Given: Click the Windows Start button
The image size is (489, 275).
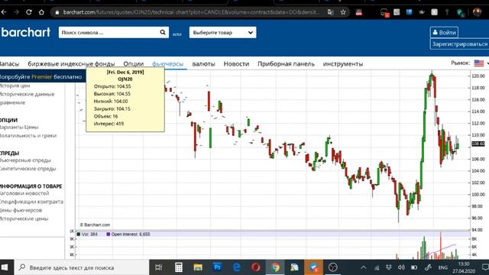Looking at the screenshot, I should (x=5, y=267).
